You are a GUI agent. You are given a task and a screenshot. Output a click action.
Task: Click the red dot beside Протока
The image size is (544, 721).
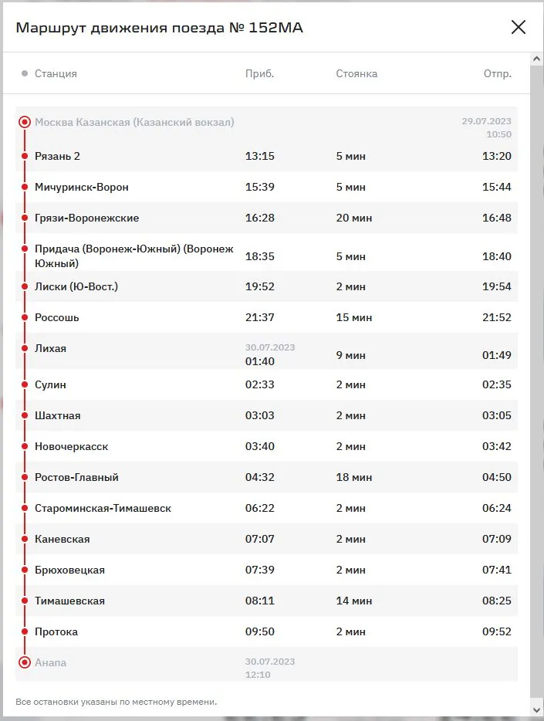tap(25, 631)
